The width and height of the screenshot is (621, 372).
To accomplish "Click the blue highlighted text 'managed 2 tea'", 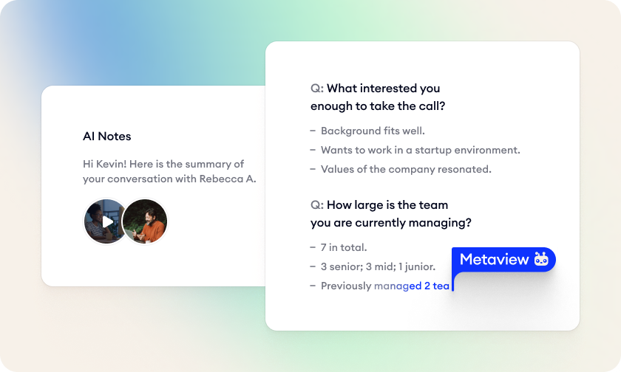I will (x=411, y=286).
